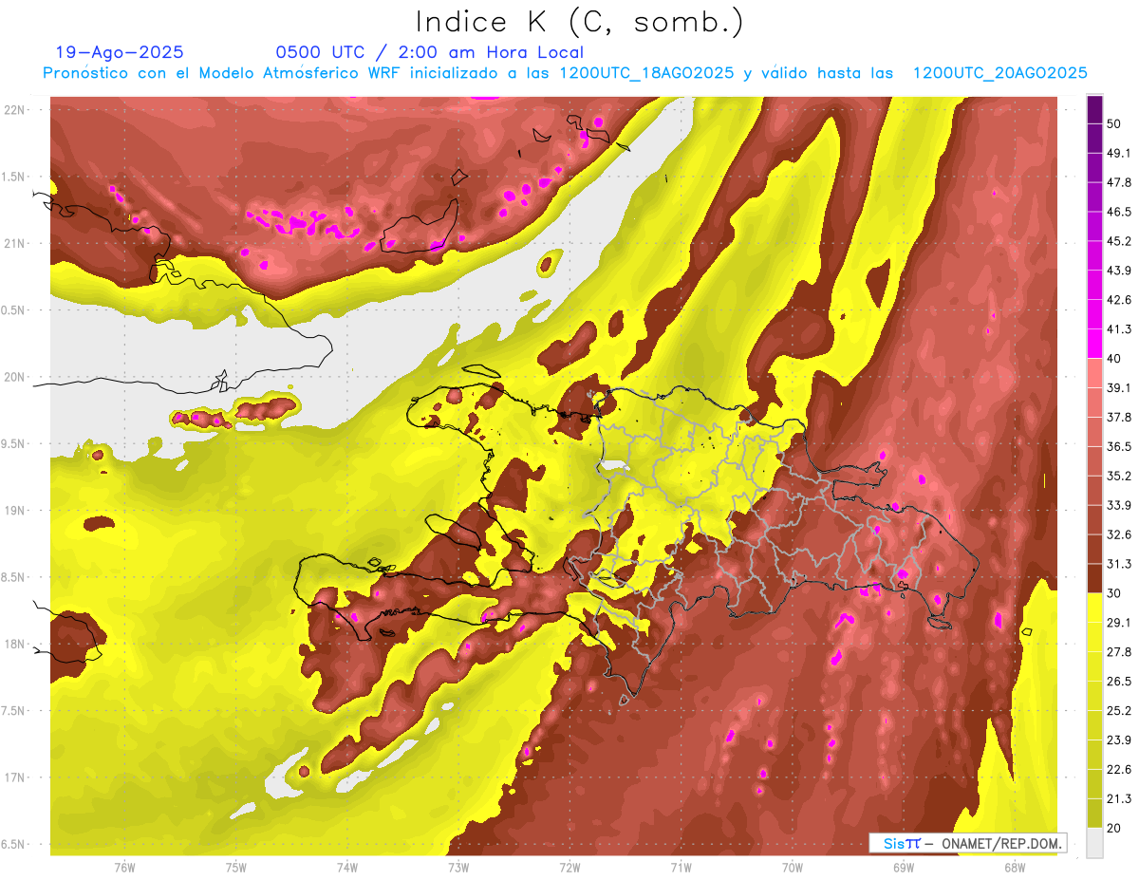Screen dimensions: 1139x880
Task: Select the date label "19-Ago-2025"
Action: [x=120, y=52]
